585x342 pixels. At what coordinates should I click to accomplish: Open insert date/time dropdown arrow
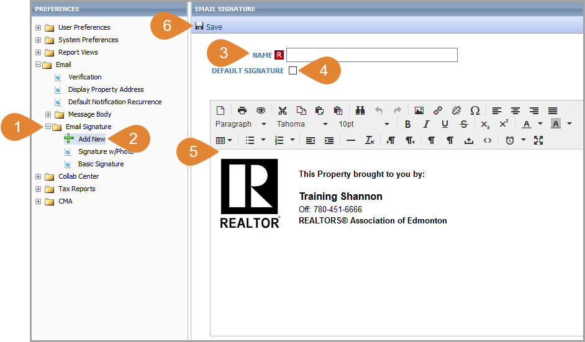[523, 140]
